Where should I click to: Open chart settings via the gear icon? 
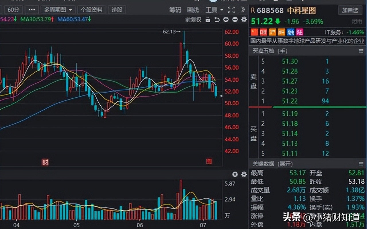(x=243, y=20)
